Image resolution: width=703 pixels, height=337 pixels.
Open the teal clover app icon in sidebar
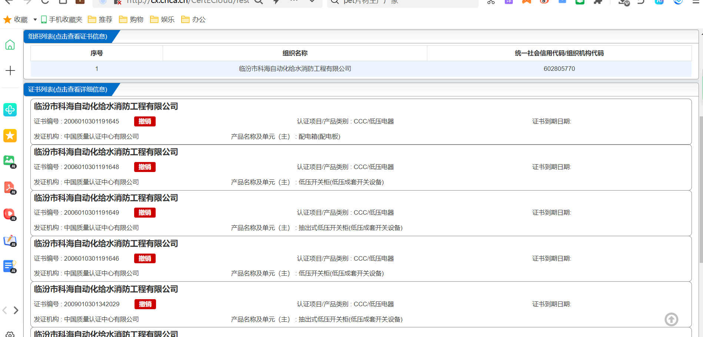pos(10,110)
